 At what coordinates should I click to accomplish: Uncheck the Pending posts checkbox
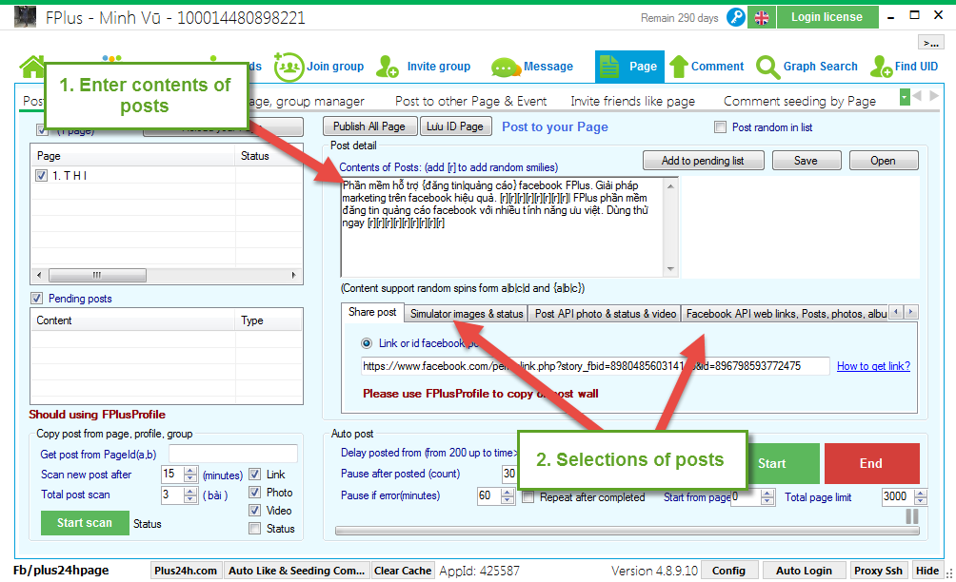36,299
